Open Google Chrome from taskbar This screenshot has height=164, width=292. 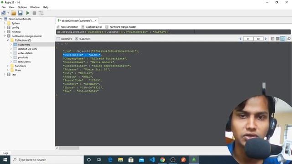tap(162, 160)
